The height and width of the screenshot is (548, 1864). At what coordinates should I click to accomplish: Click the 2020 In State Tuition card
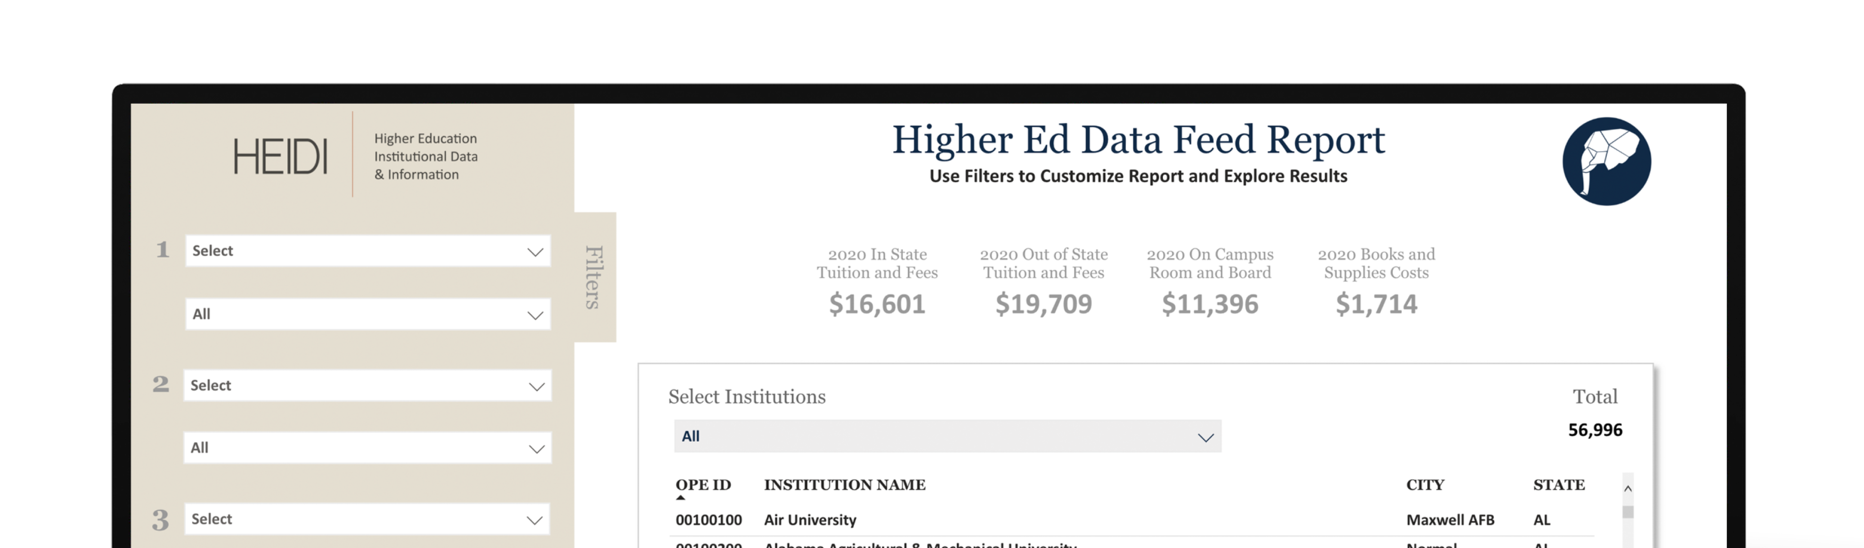point(877,282)
